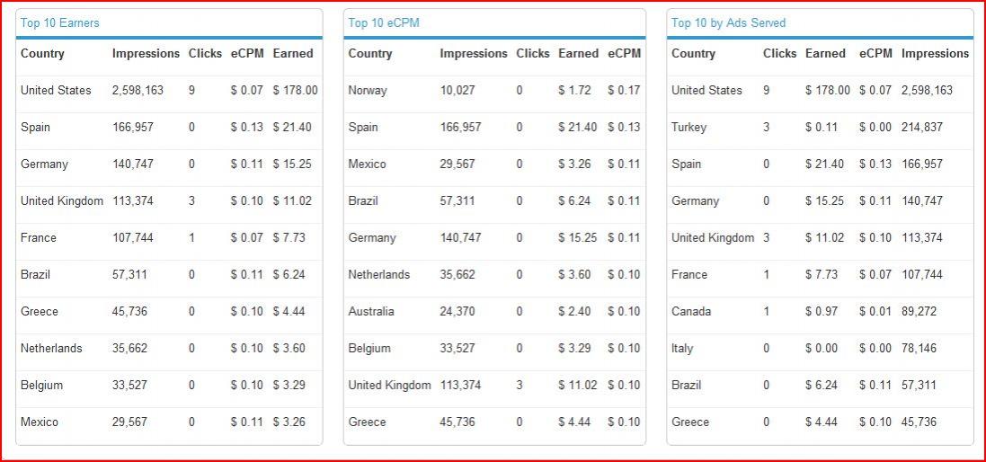Click Country header in Ads Served table
This screenshot has width=986, height=462.
pos(693,53)
